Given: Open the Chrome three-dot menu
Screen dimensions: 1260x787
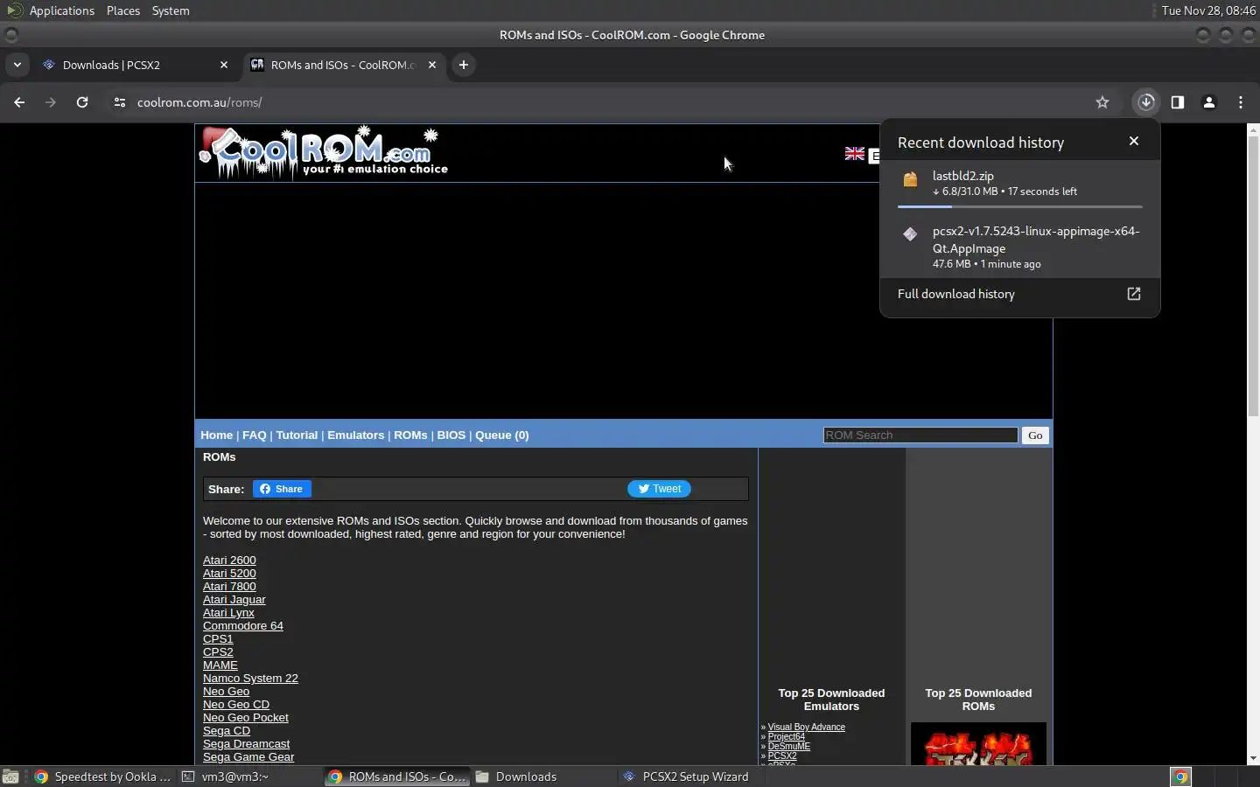Looking at the screenshot, I should tap(1241, 102).
